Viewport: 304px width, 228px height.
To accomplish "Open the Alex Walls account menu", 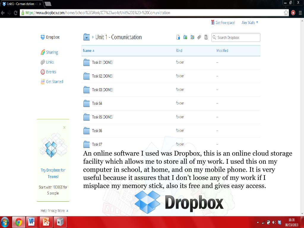I will click(250, 23).
